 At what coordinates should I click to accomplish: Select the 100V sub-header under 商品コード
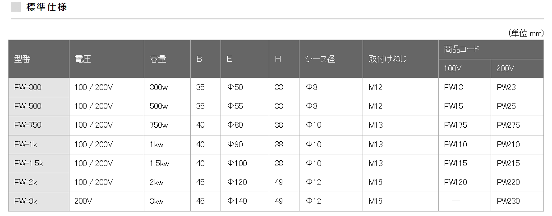(x=453, y=69)
